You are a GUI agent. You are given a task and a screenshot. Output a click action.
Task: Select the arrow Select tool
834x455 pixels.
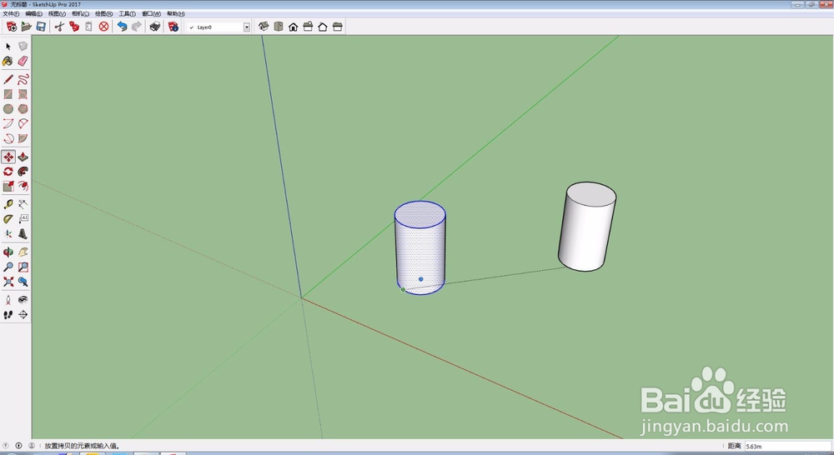(8, 47)
